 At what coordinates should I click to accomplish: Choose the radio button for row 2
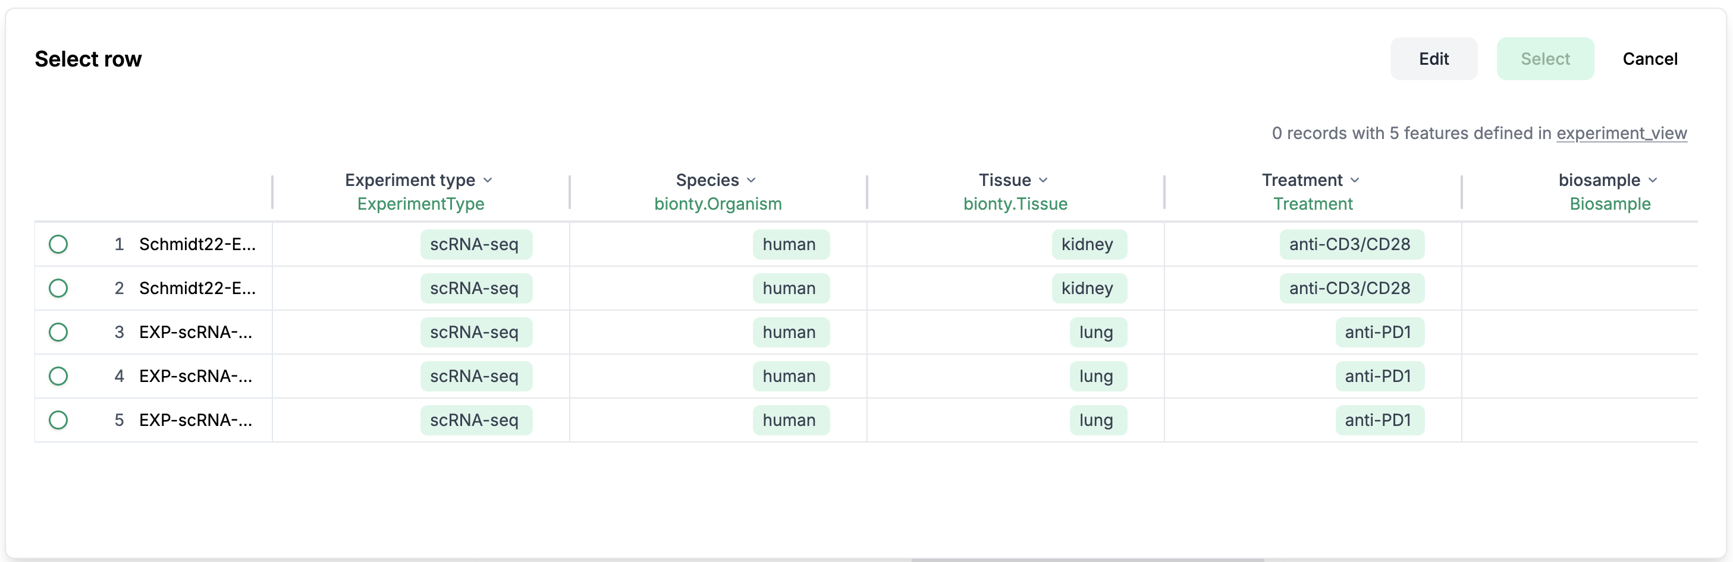(x=58, y=288)
